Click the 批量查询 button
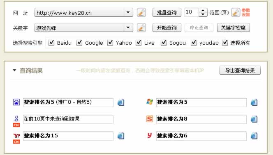Screen dimensions: 273x155 [167, 12]
